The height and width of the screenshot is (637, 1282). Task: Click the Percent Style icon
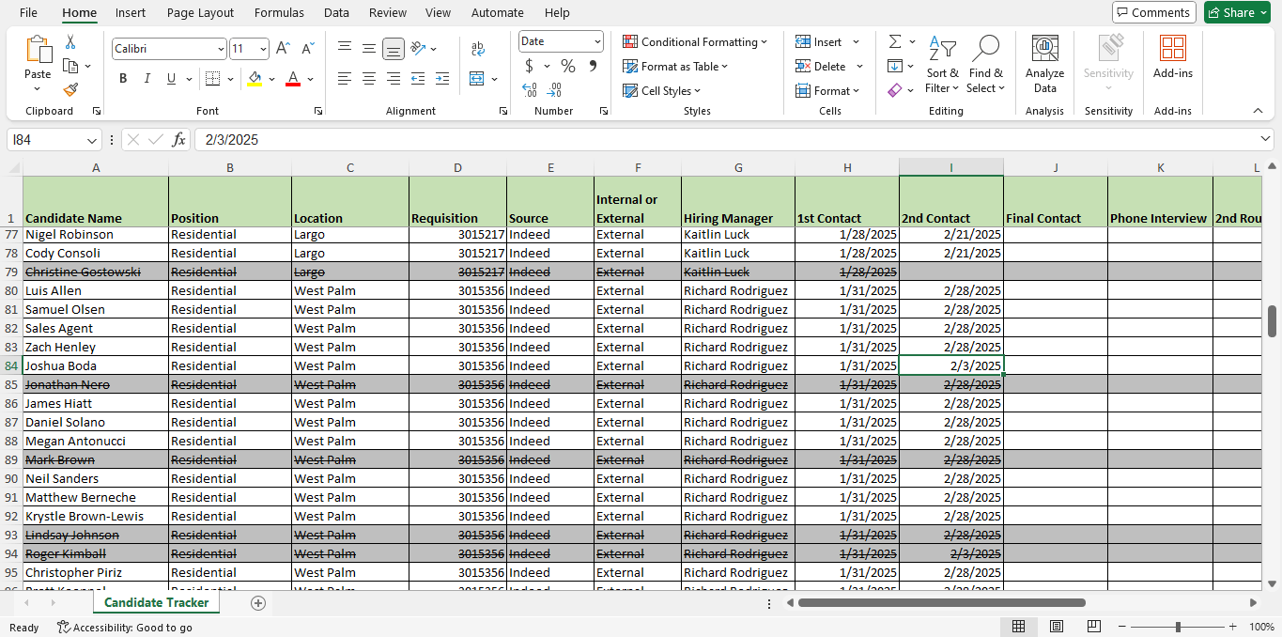(567, 66)
